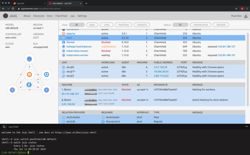250x155 pixels.
Task: Click the kubernetes-worker app icon
Action: tap(64, 55)
